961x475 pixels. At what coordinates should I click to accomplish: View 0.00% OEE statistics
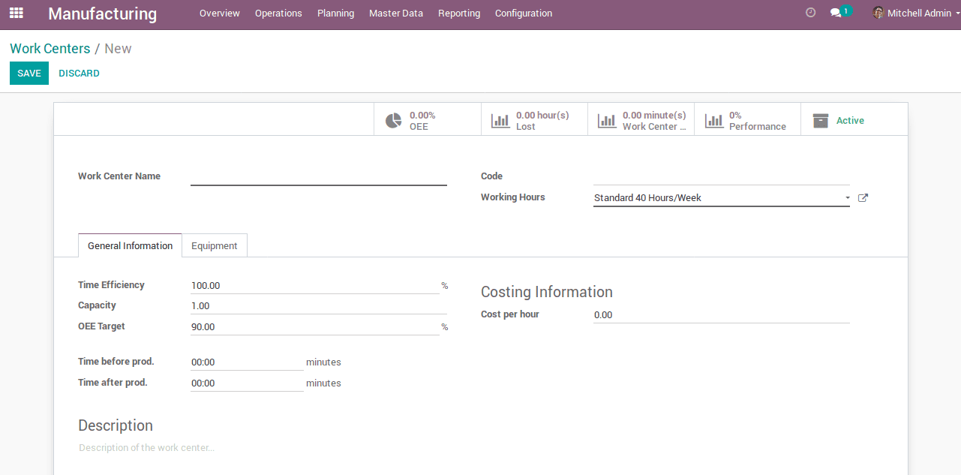pyautogui.click(x=428, y=120)
